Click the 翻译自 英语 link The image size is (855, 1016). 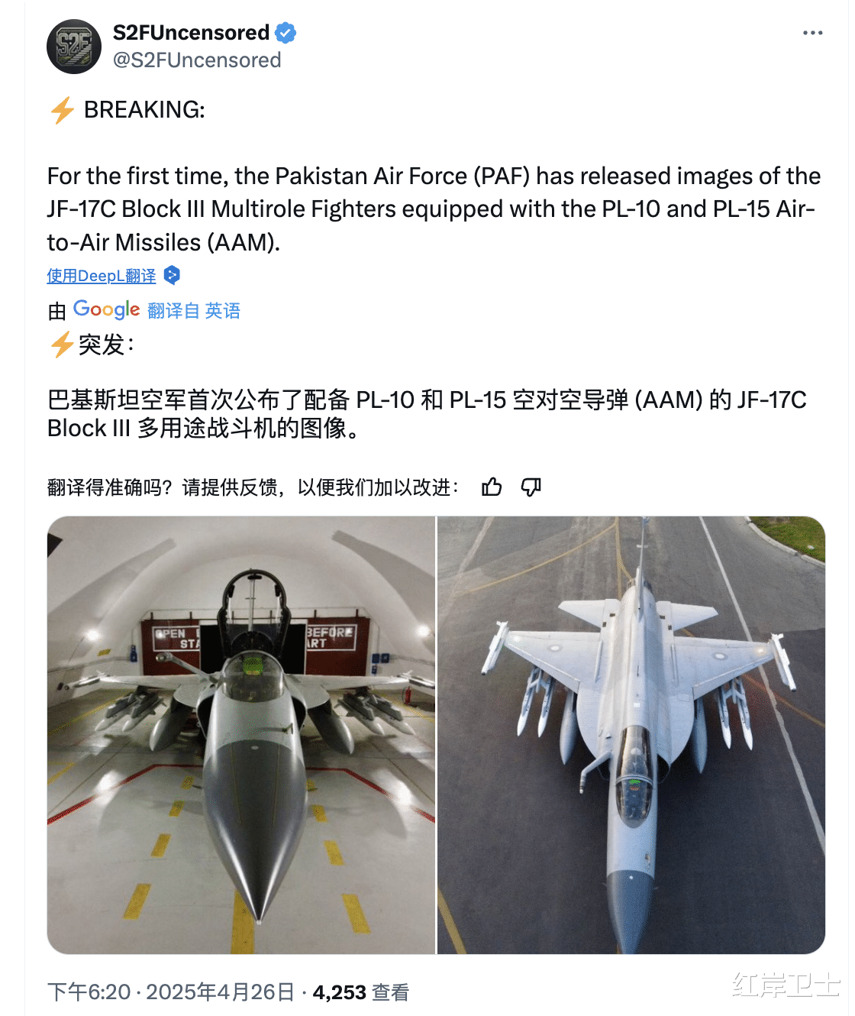coord(194,311)
